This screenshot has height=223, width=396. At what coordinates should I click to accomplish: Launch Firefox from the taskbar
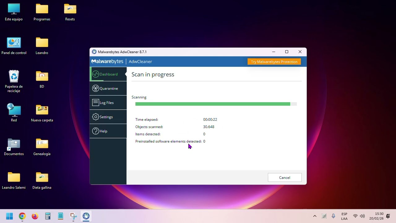(35, 216)
